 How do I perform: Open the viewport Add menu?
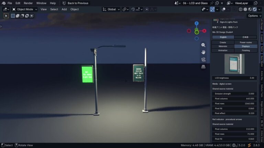coord(64,9)
